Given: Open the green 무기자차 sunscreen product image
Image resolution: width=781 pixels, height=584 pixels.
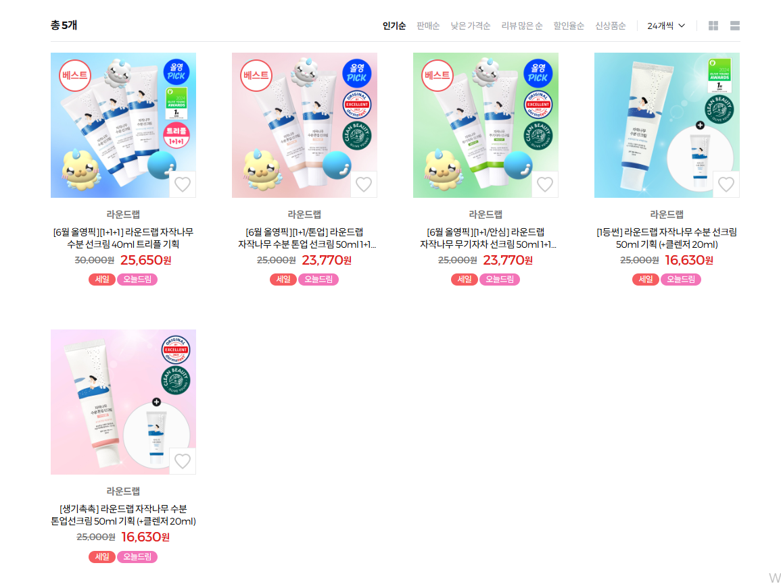Looking at the screenshot, I should point(486,126).
